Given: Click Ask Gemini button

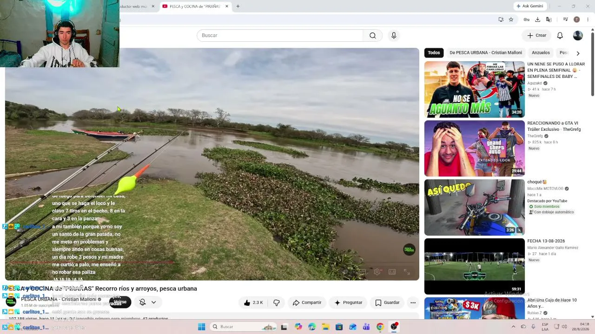Looking at the screenshot, I should (x=529, y=6).
